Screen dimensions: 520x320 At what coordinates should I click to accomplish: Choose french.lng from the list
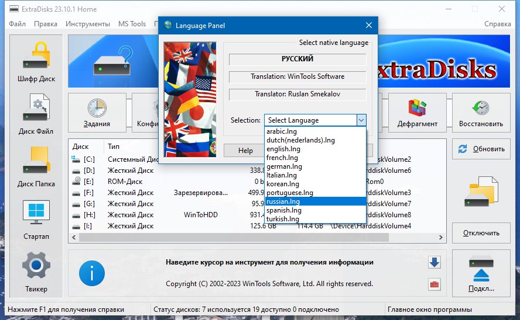point(316,158)
